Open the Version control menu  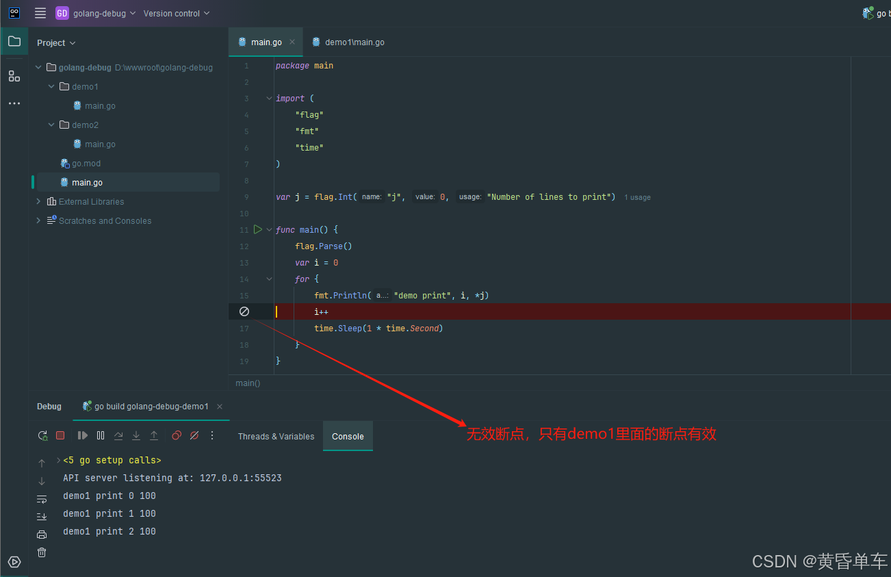tap(177, 14)
